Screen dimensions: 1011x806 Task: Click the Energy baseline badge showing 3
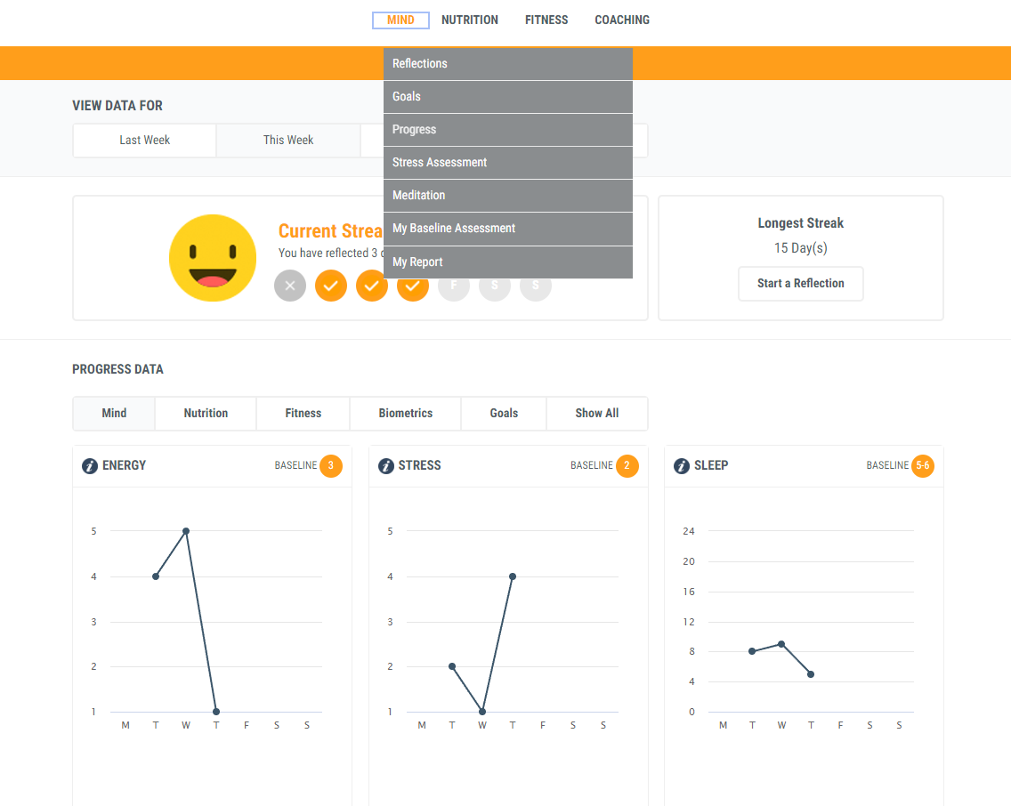click(331, 465)
